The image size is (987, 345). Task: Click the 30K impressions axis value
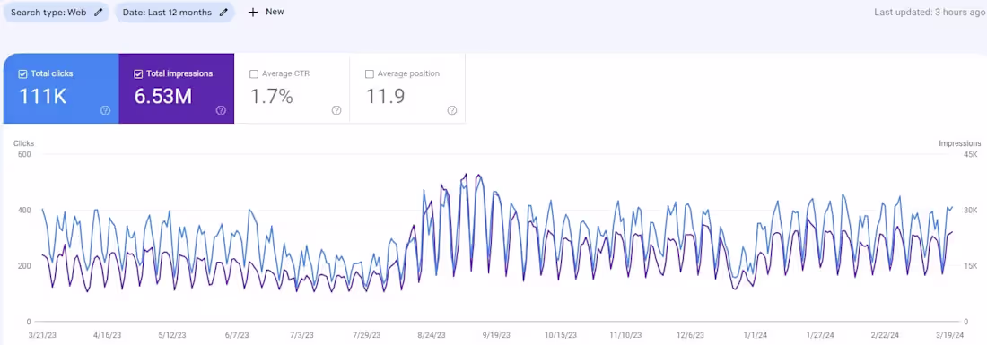(971, 210)
